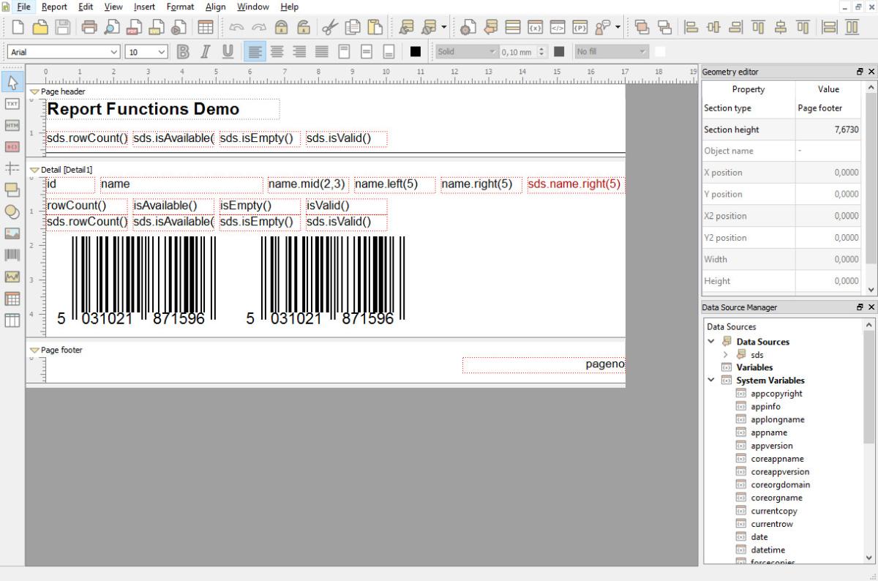
Task: Choose the image insert tool
Action: pos(12,233)
